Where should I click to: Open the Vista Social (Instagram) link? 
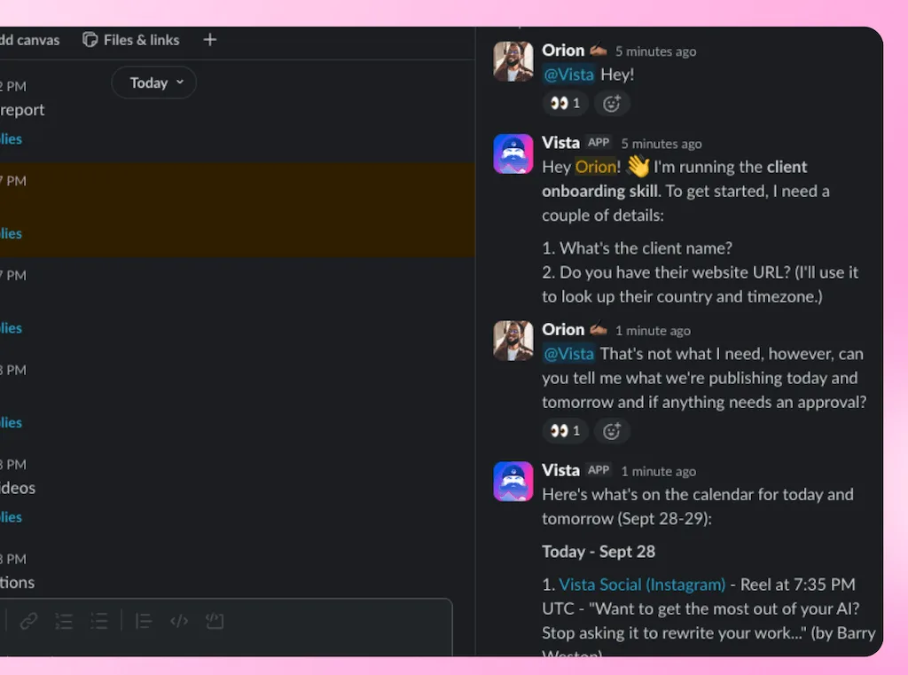point(642,585)
